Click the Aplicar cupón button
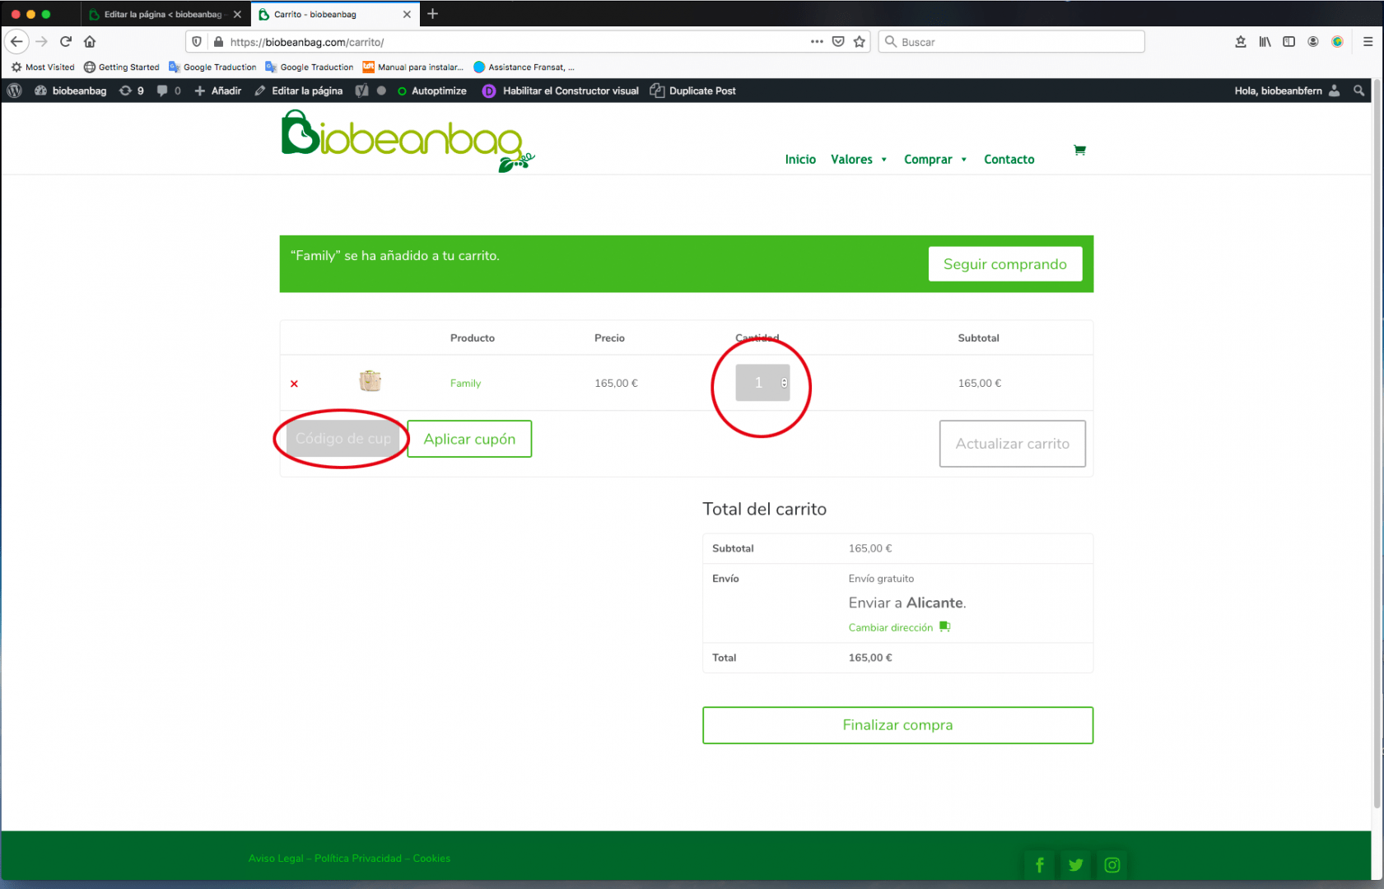The height and width of the screenshot is (889, 1384). click(469, 439)
